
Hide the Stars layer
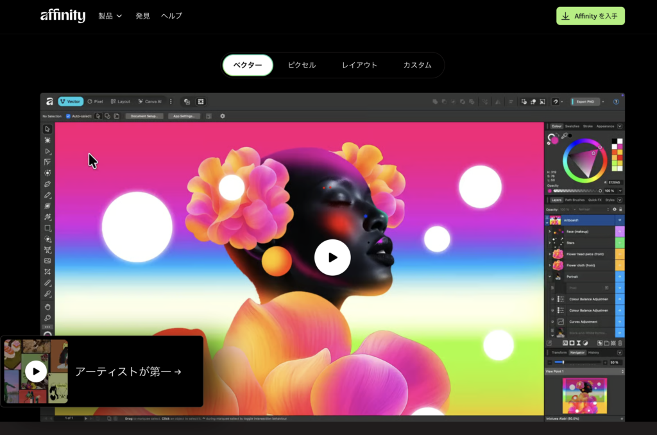coord(620,243)
